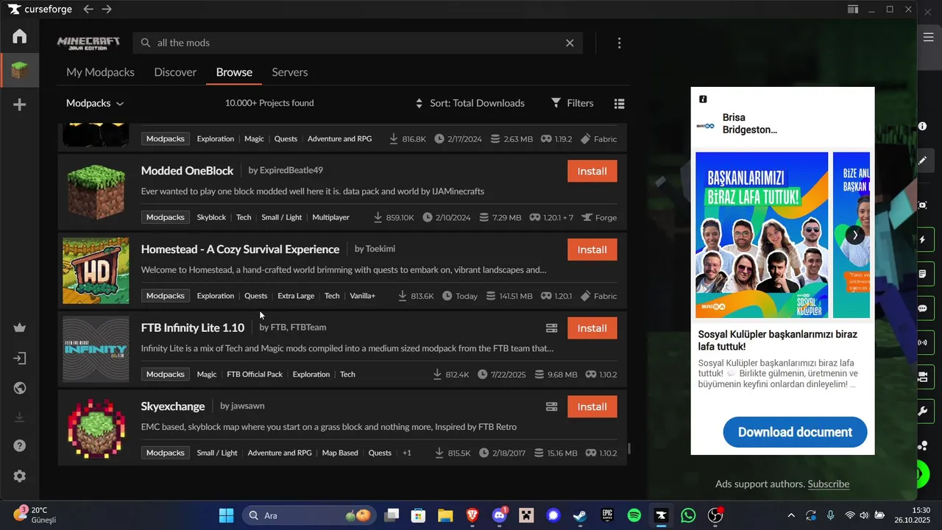Click the wrench icon in right-side panel

(x=923, y=411)
